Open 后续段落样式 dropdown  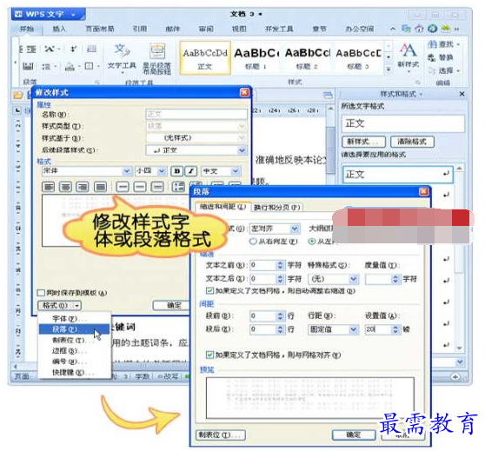coord(242,150)
